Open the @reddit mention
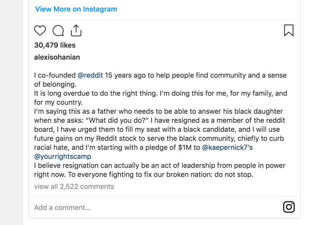 click(x=90, y=75)
